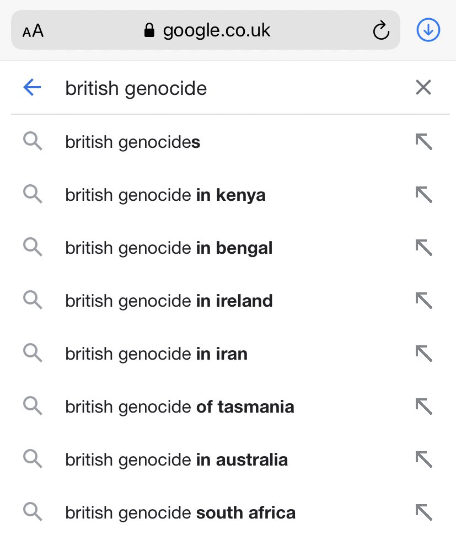This screenshot has width=456, height=545.
Task: Insert 'of tasmania' suggestion via arrow icon
Action: coord(423,407)
